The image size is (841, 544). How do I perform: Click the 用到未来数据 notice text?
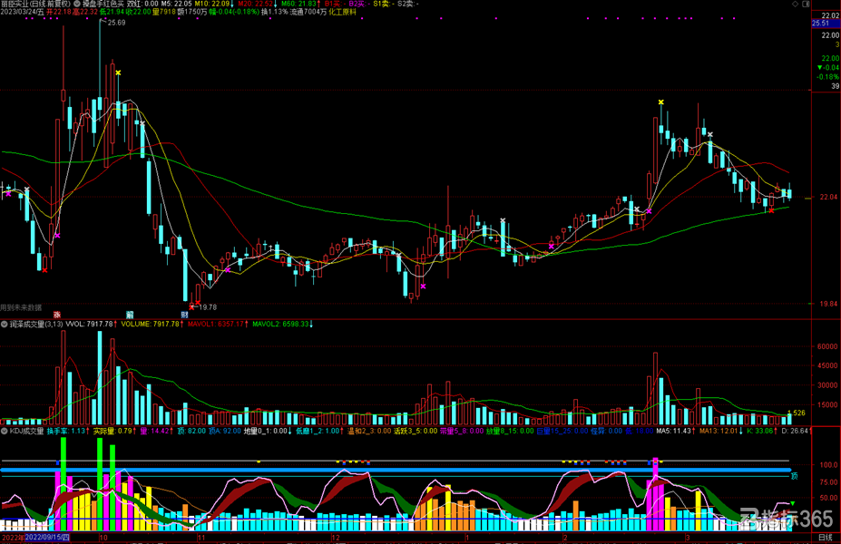pos(21,307)
